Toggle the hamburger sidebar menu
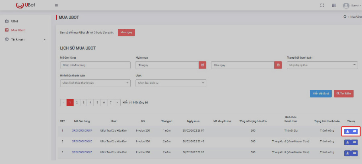Image resolution: width=362 pixels, height=164 pixels. pos(56,5)
